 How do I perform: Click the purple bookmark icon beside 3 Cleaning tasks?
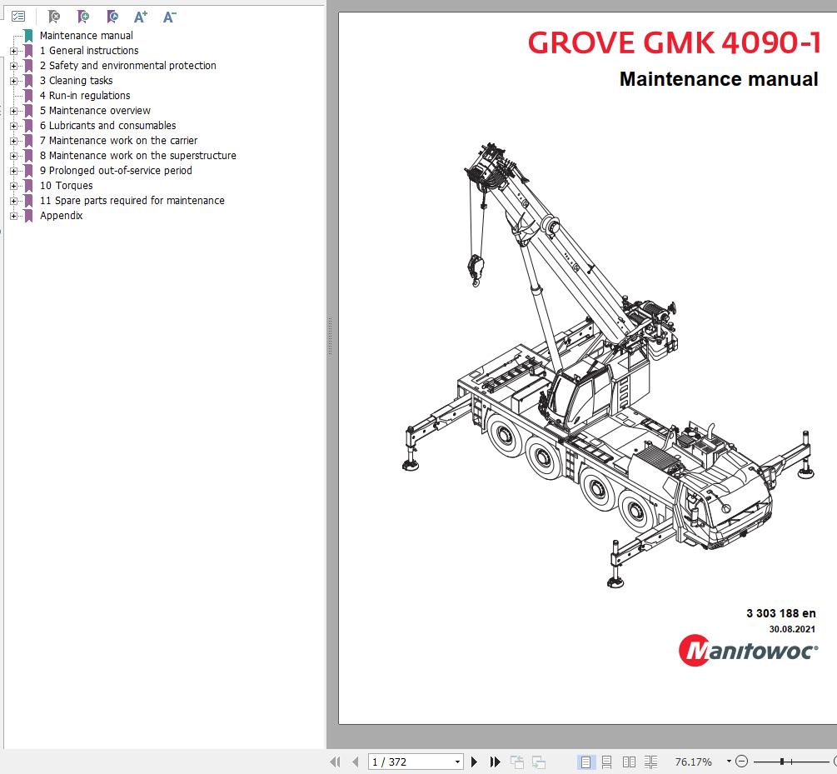pyautogui.click(x=28, y=81)
